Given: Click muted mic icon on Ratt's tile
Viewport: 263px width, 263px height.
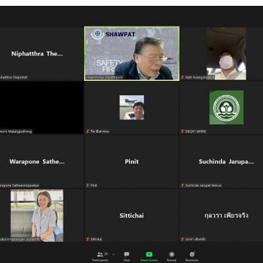Looking at the screenshot, I should pos(183,78).
